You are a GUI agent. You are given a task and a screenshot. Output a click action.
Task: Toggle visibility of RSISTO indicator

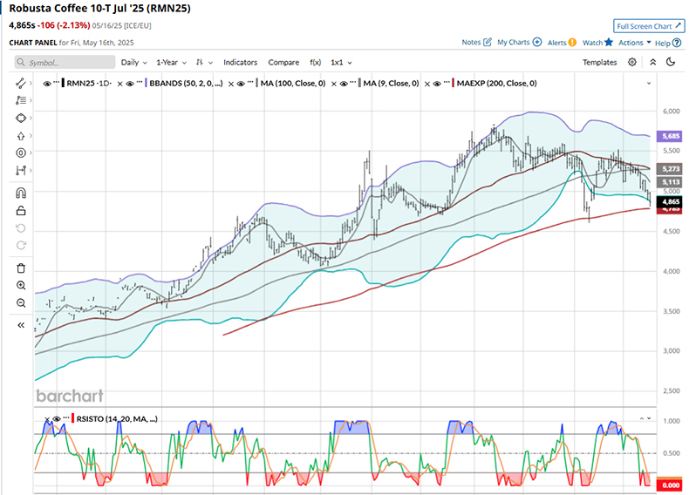click(58, 419)
